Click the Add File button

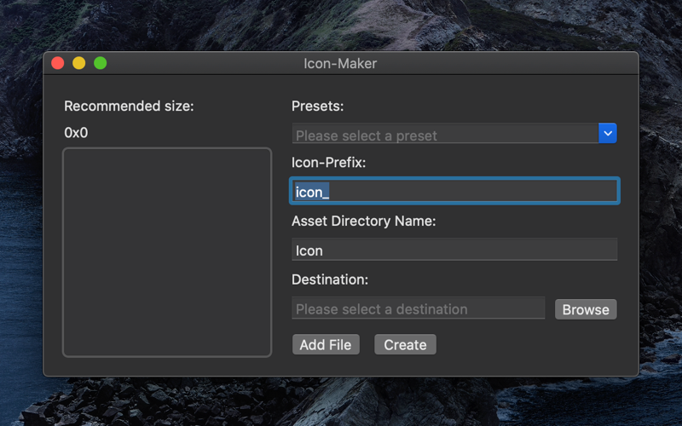pyautogui.click(x=326, y=345)
